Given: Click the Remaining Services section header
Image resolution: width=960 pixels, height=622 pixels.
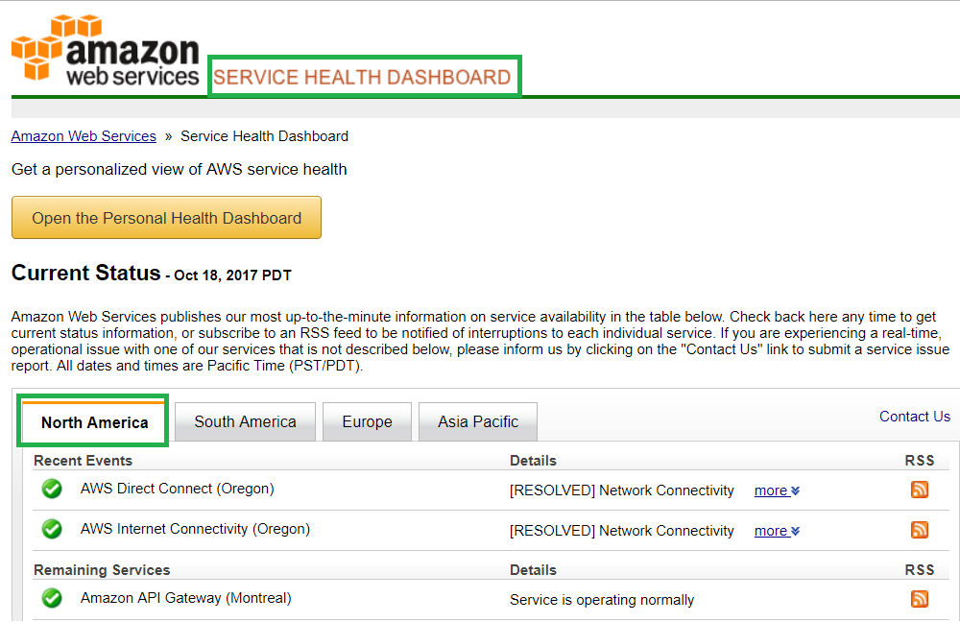Looking at the screenshot, I should (x=102, y=570).
